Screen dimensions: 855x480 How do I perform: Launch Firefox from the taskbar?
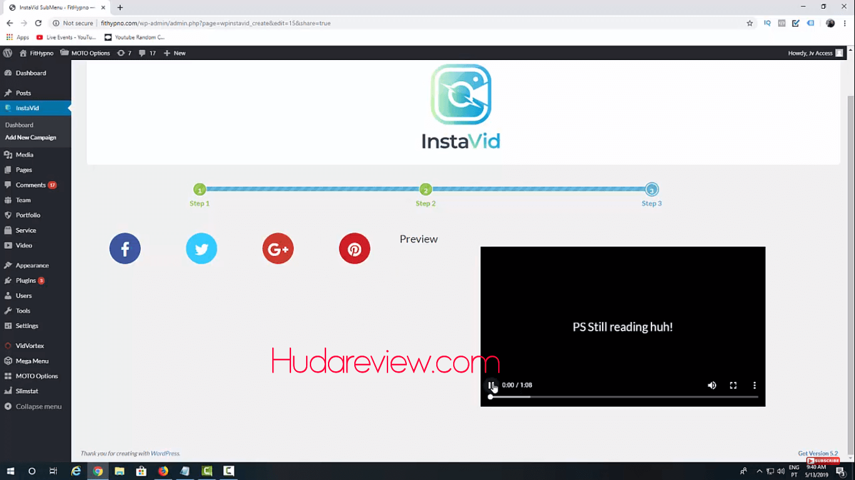[163, 471]
